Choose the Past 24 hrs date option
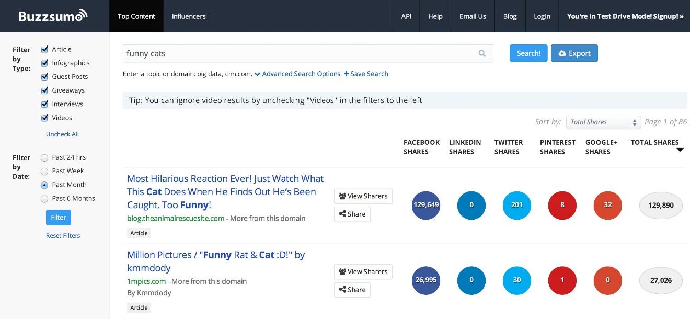690x319 pixels. [44, 157]
